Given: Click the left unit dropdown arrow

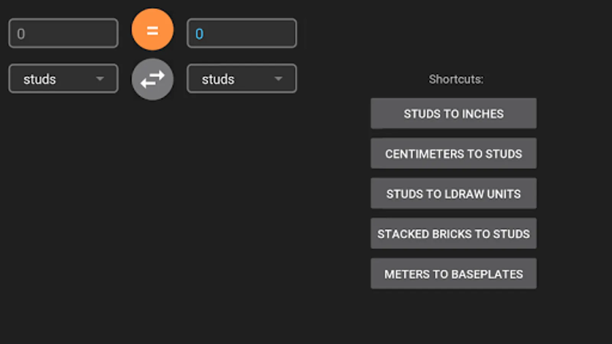Looking at the screenshot, I should (x=100, y=79).
